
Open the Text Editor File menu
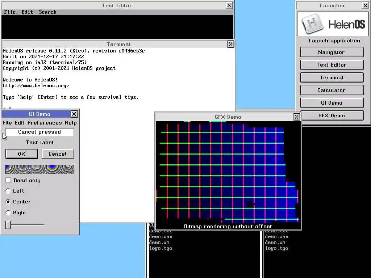(10, 12)
